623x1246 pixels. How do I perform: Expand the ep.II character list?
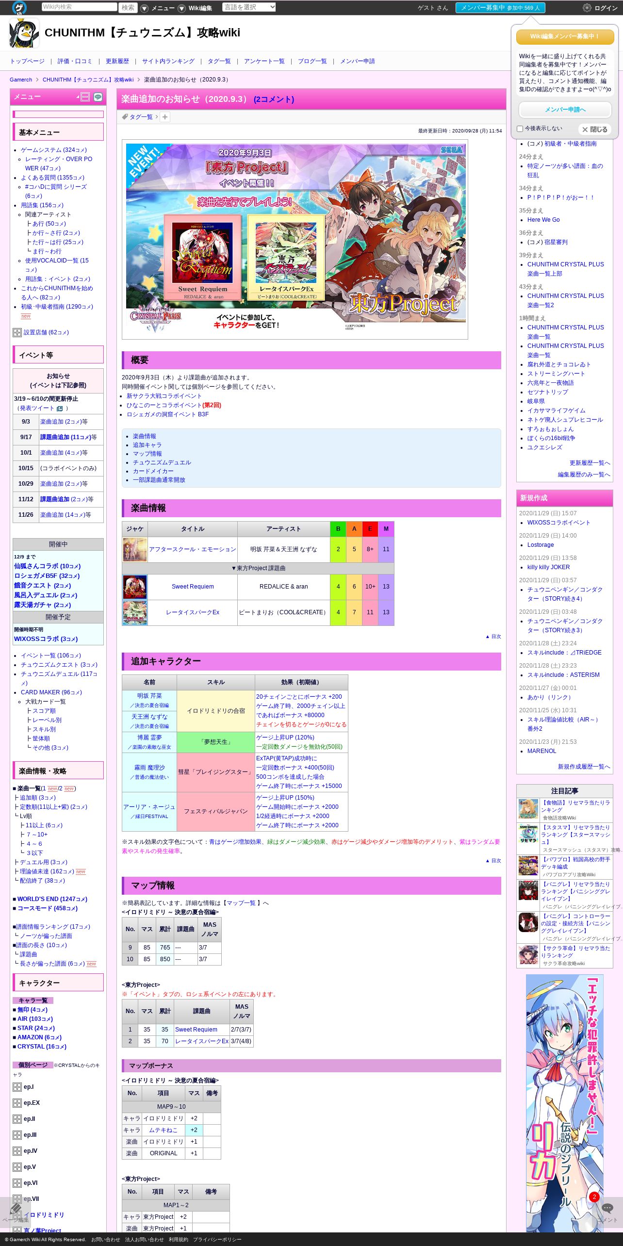click(17, 1119)
